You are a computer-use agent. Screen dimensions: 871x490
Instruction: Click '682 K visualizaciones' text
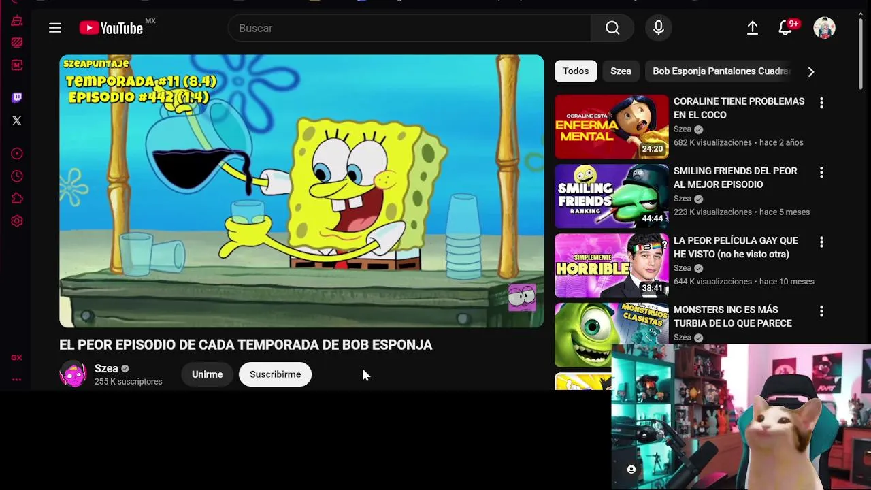(712, 142)
